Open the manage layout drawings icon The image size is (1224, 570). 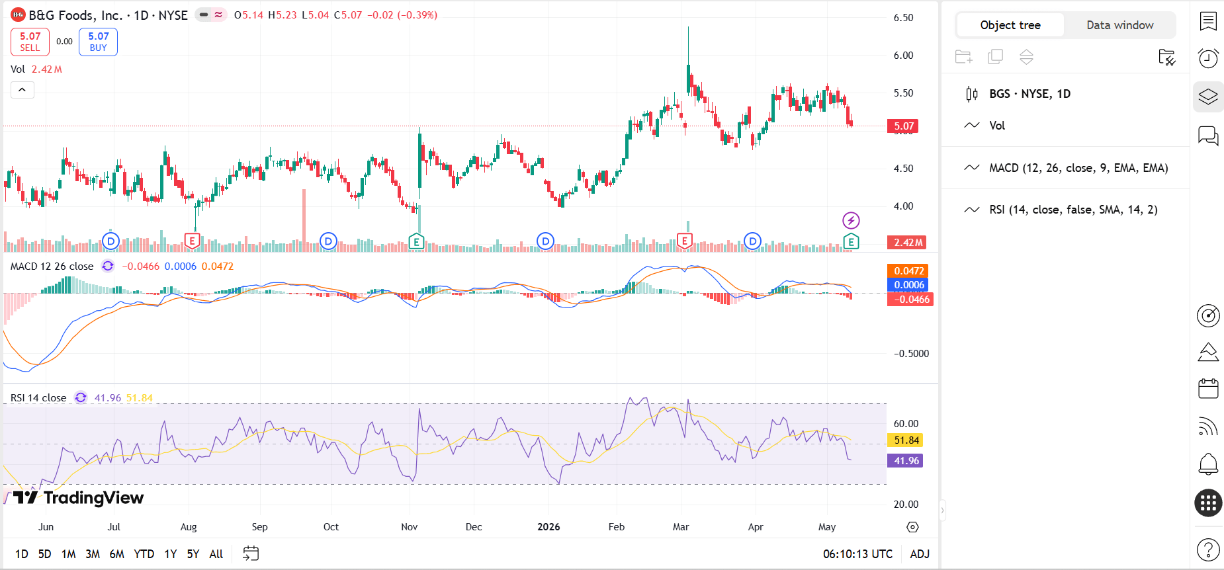tap(1166, 57)
